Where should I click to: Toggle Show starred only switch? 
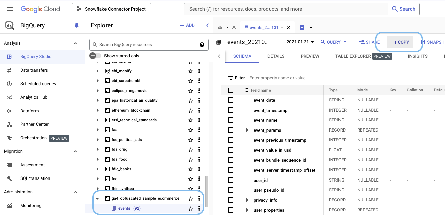[x=96, y=56]
